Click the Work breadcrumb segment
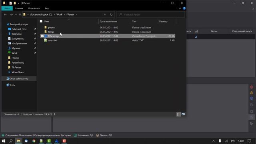The width and height of the screenshot is (256, 144). tap(59, 14)
